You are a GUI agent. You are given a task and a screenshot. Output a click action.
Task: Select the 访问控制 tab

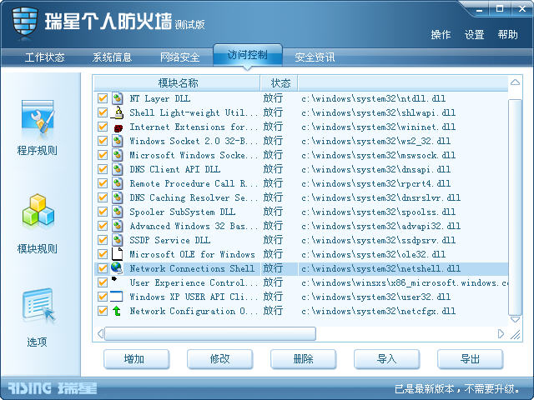click(x=248, y=55)
